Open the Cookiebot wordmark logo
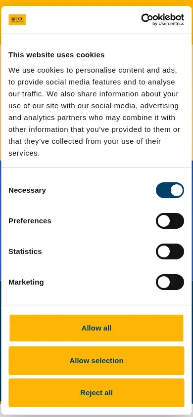The height and width of the screenshot is (417, 193). click(x=162, y=18)
